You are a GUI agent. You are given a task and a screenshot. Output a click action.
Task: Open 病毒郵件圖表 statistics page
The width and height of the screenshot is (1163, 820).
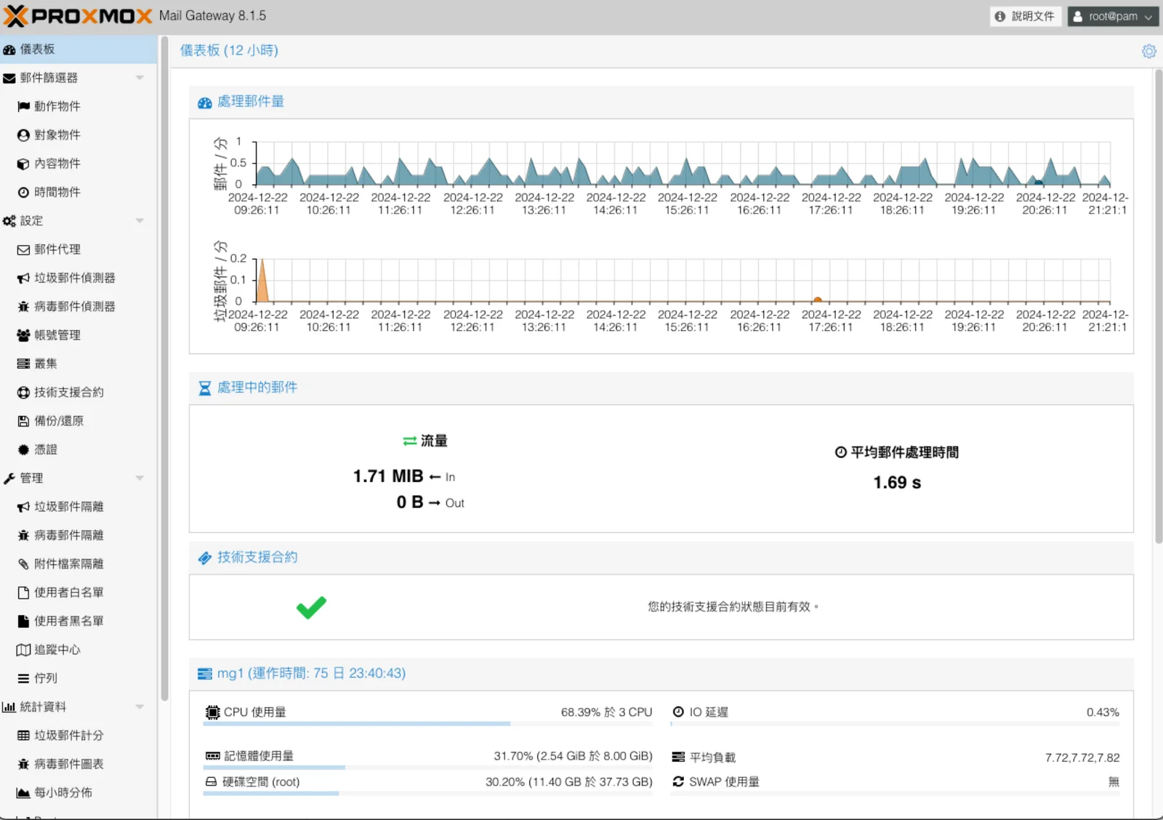[x=79, y=764]
